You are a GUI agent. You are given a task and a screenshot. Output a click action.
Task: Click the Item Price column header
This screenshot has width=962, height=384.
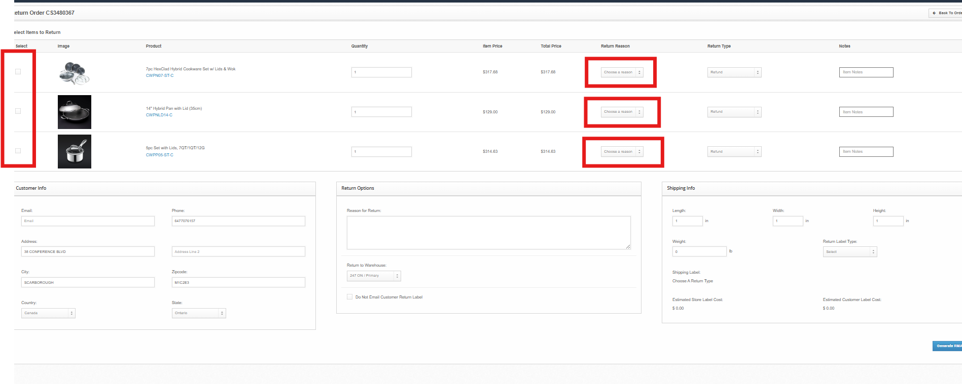point(492,46)
